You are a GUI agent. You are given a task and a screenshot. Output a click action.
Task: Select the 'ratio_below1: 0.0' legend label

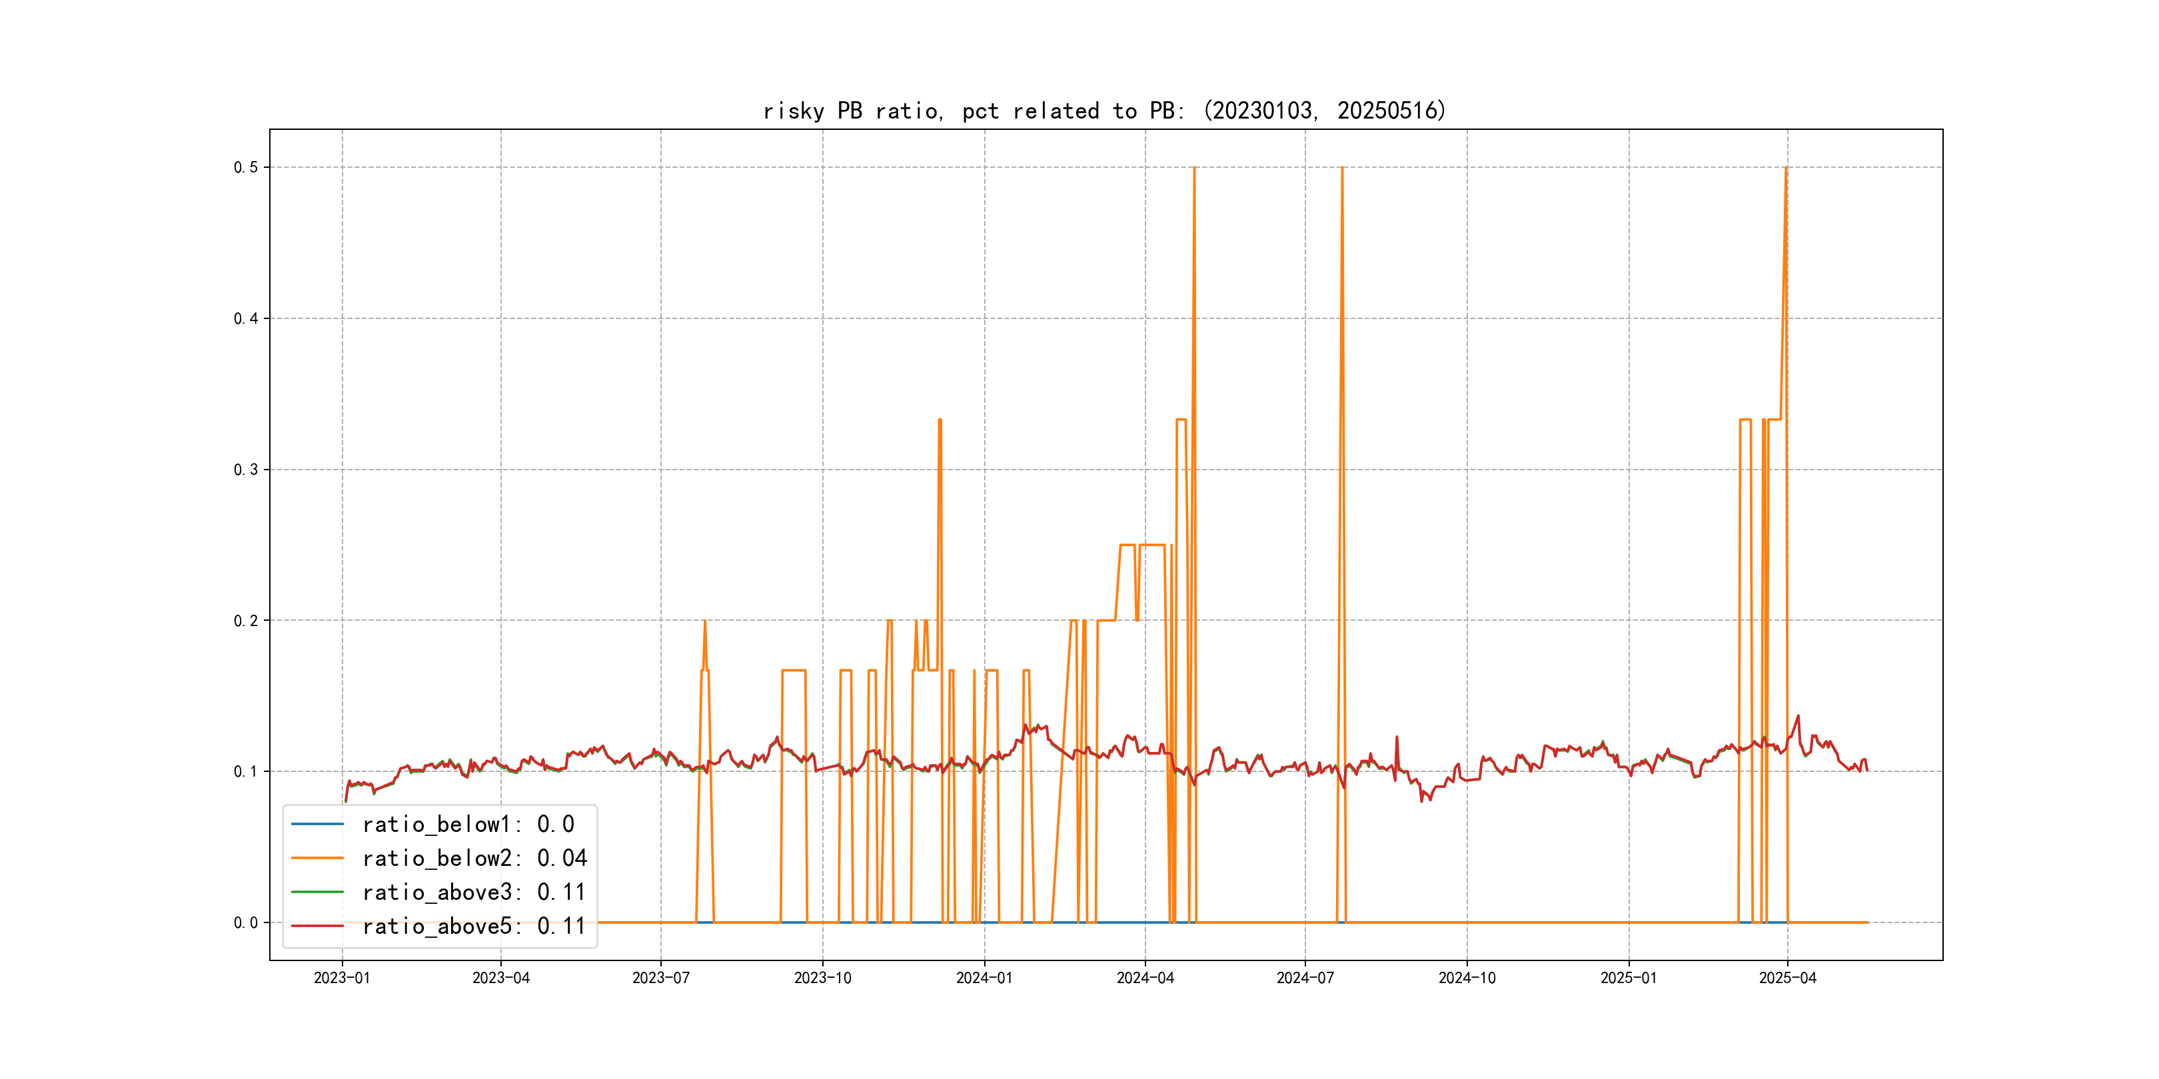pyautogui.click(x=468, y=825)
